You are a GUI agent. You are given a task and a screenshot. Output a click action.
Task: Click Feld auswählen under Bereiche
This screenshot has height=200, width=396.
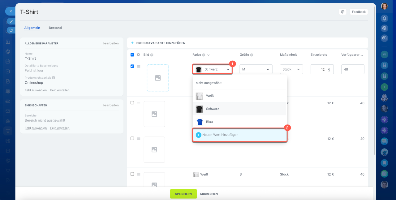coord(36,128)
